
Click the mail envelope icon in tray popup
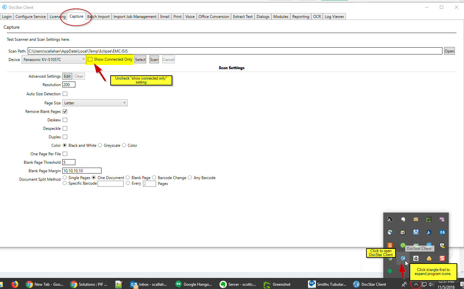tap(416, 219)
